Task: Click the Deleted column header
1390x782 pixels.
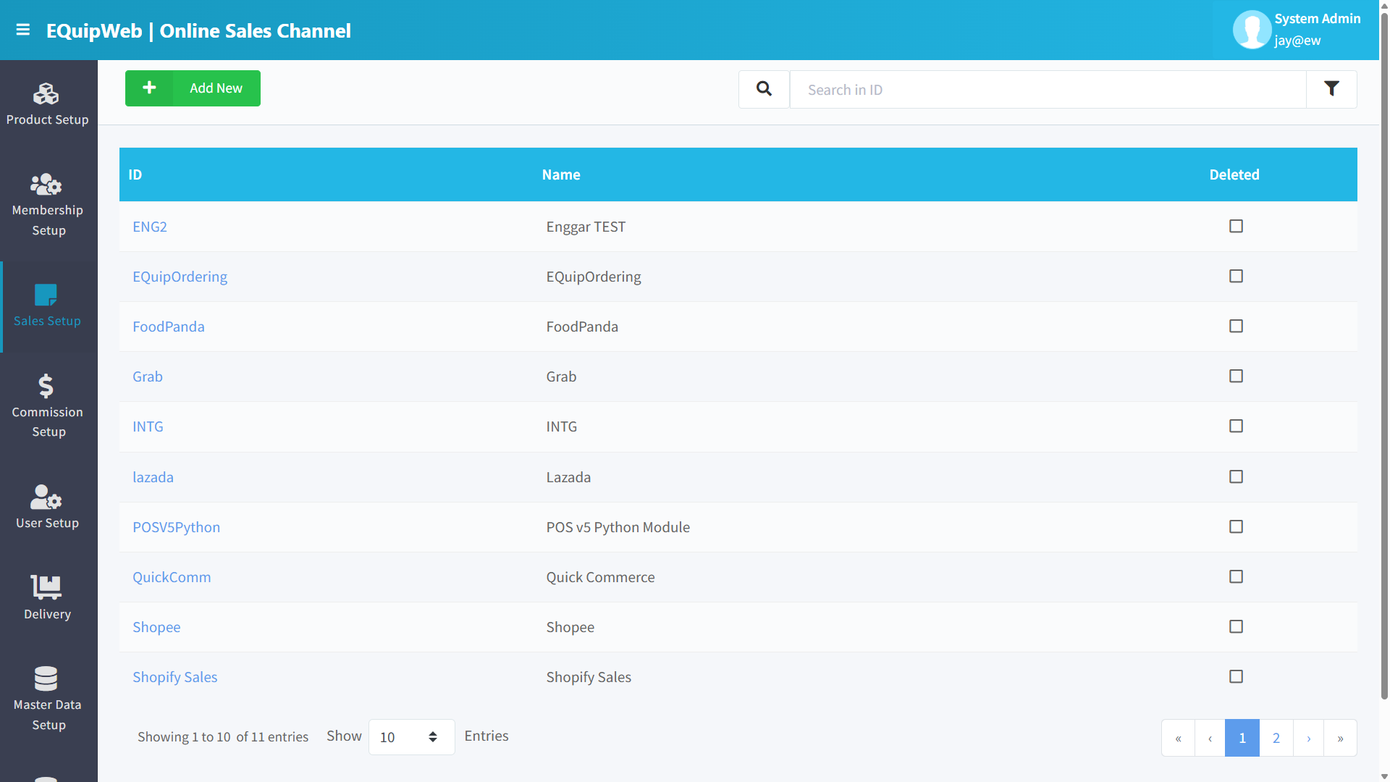Action: 1234,175
